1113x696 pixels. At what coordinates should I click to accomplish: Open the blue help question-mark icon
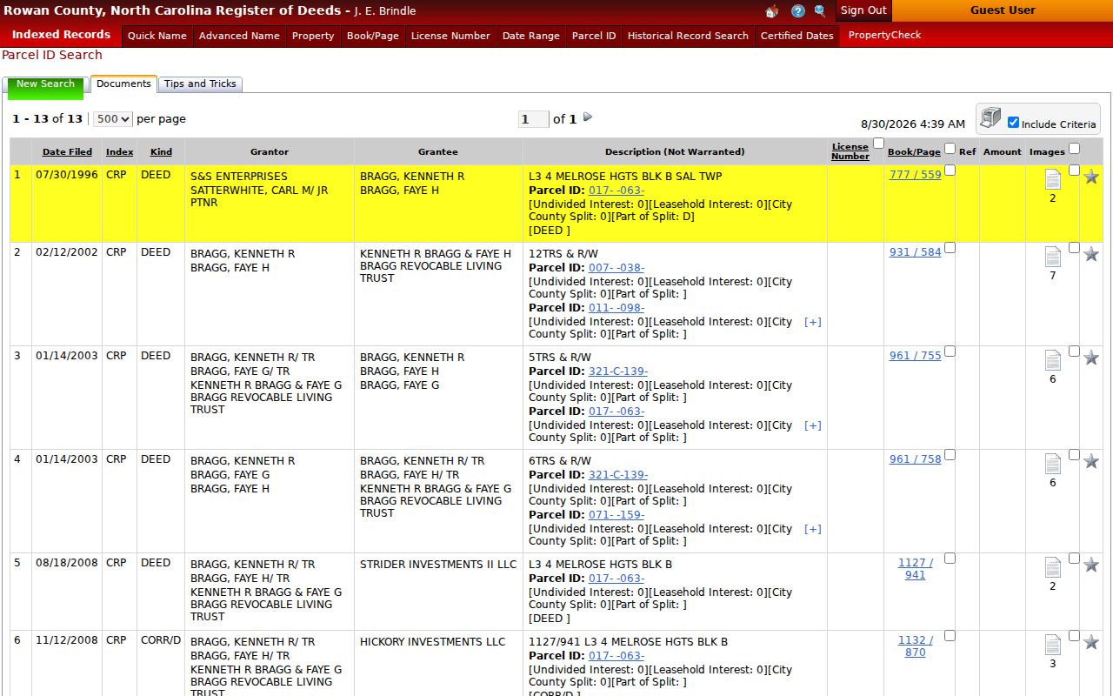pyautogui.click(x=797, y=11)
